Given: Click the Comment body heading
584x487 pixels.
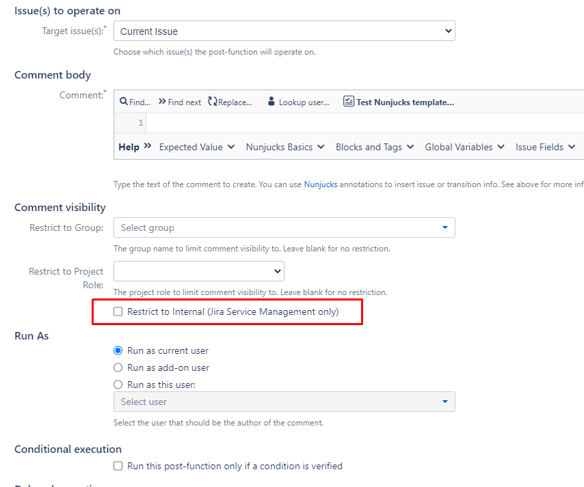Looking at the screenshot, I should tap(53, 74).
